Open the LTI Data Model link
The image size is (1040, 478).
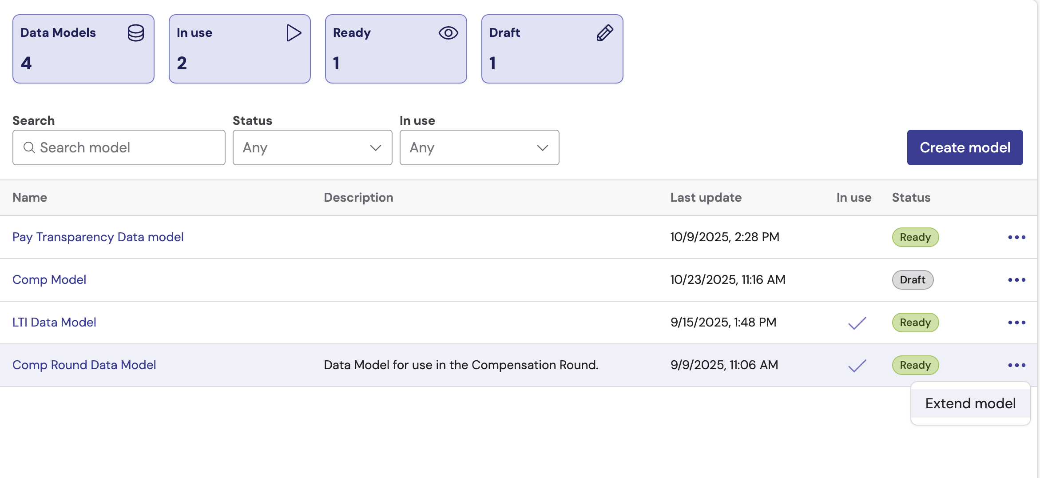[54, 323]
